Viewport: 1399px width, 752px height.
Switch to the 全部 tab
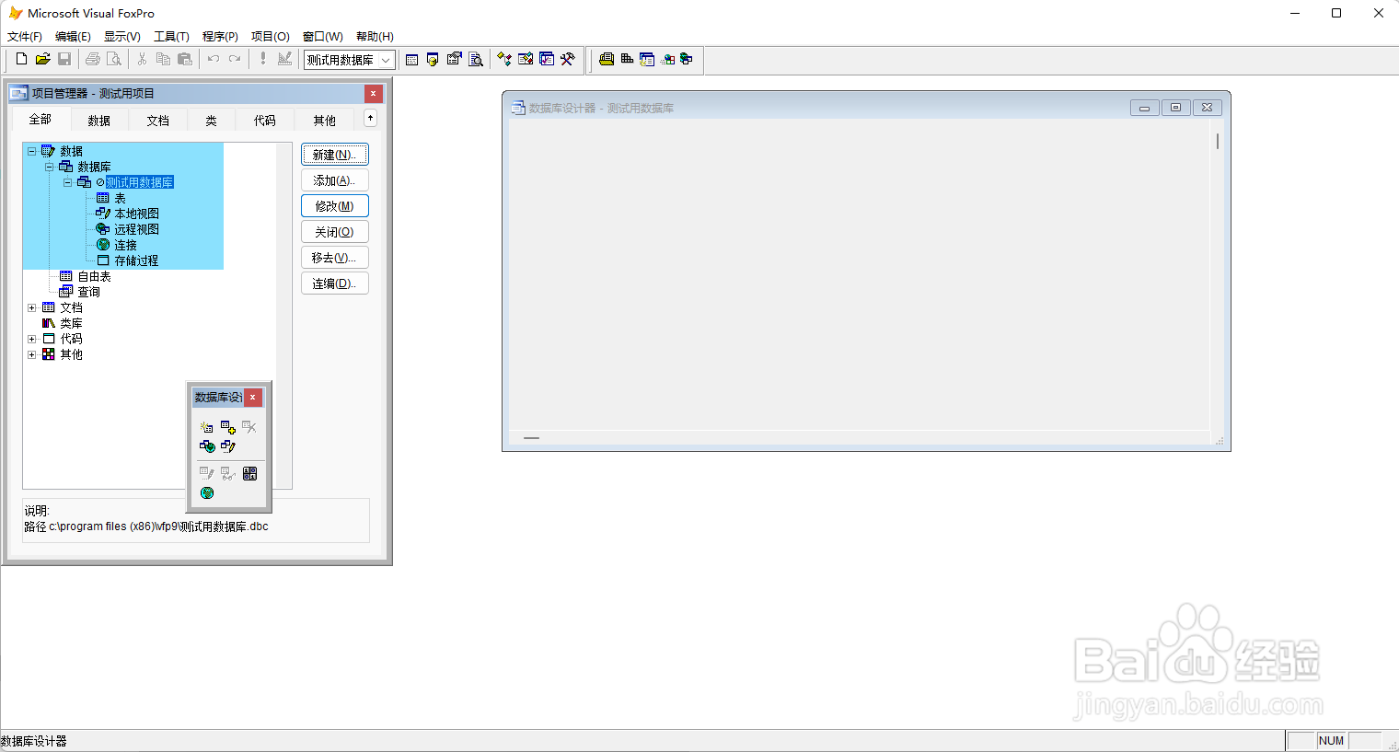click(40, 120)
